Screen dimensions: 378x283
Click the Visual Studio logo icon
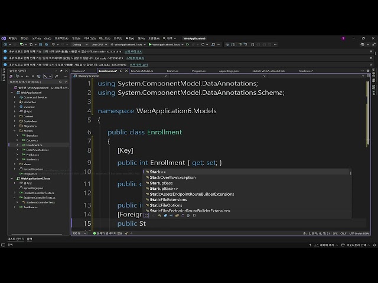[4, 38]
